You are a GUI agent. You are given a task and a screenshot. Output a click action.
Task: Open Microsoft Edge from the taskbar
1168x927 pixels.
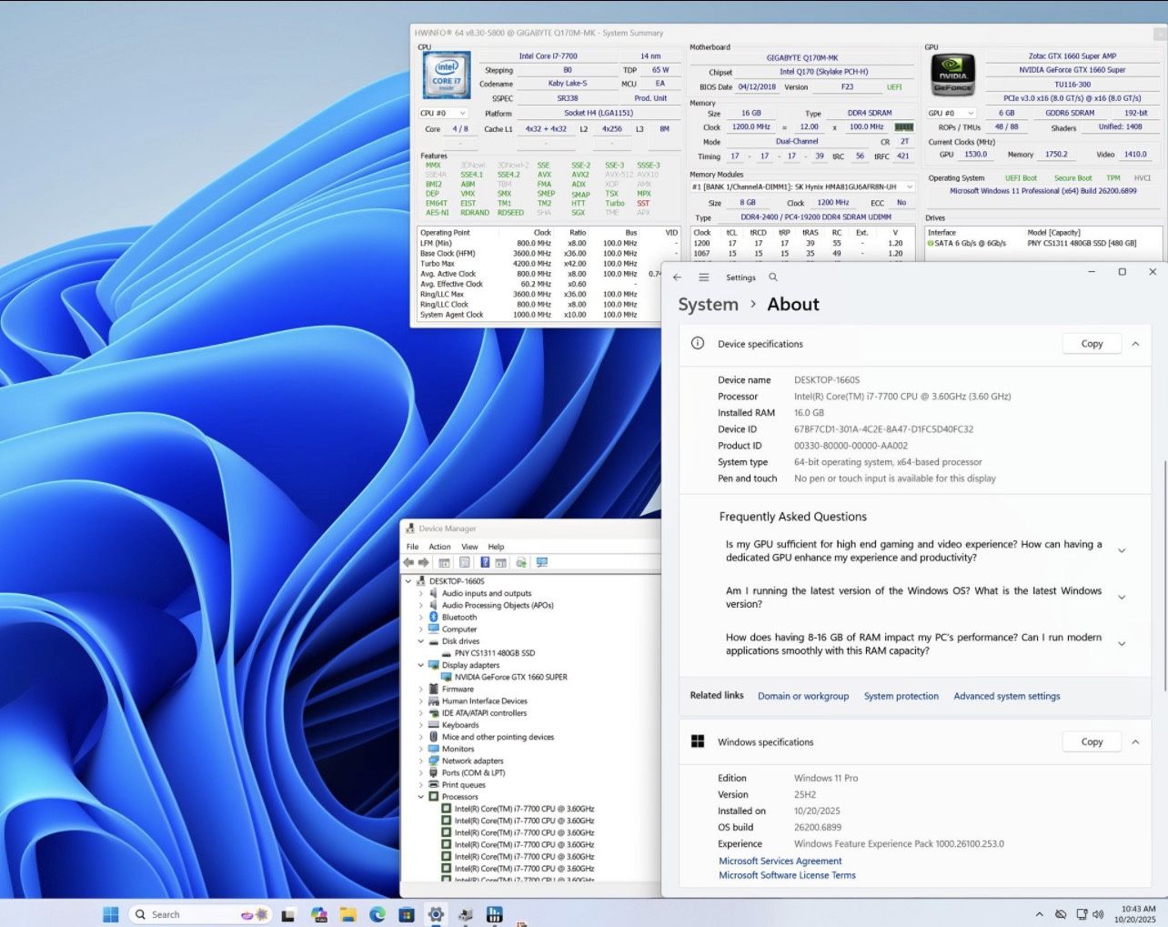point(378,914)
